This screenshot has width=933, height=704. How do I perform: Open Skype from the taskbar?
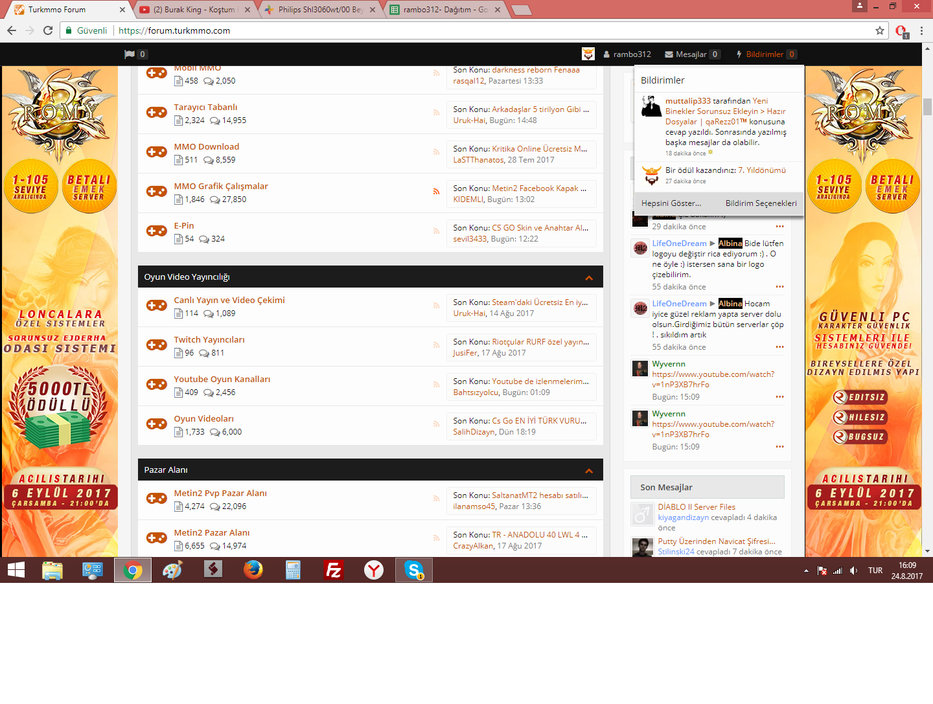tap(414, 570)
